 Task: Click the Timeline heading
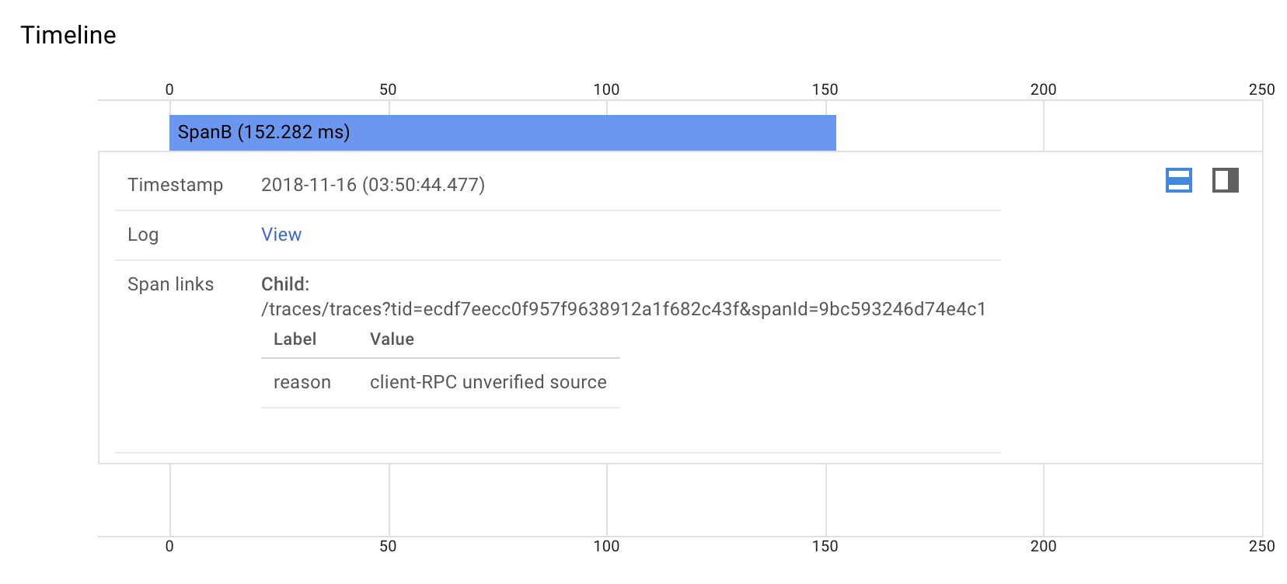[x=68, y=35]
